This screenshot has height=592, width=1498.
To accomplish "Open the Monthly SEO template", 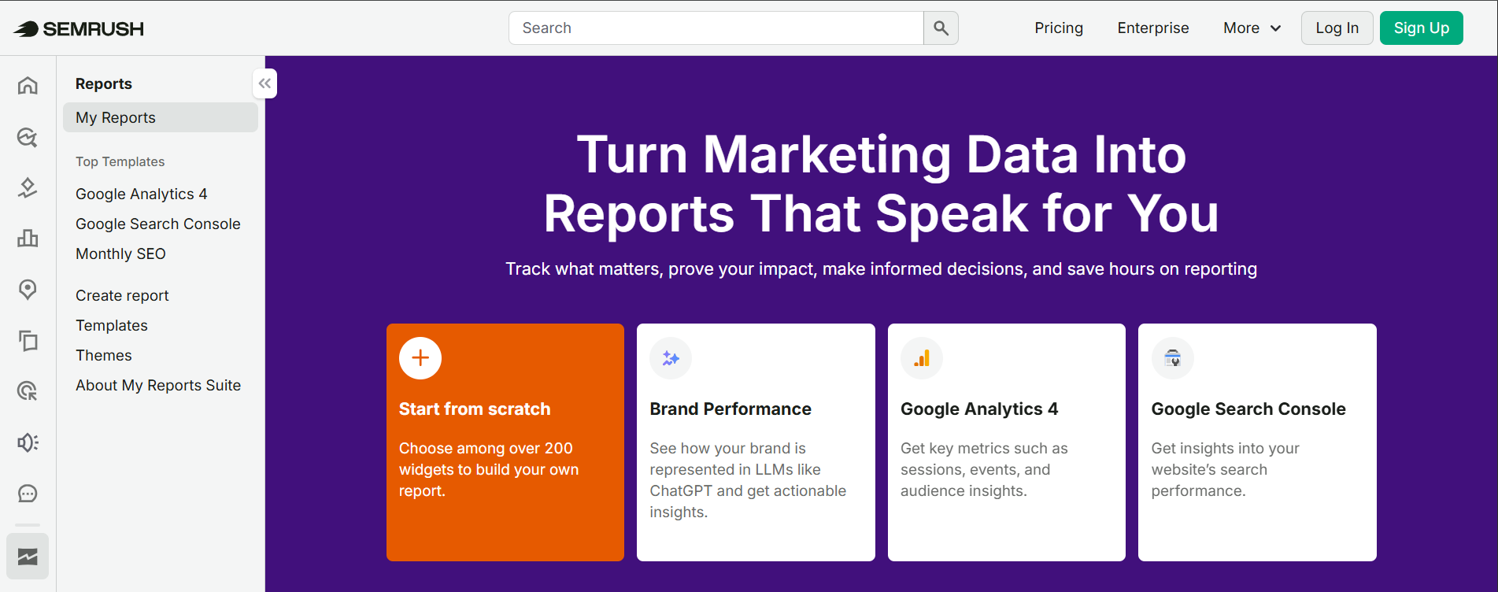I will tap(120, 253).
